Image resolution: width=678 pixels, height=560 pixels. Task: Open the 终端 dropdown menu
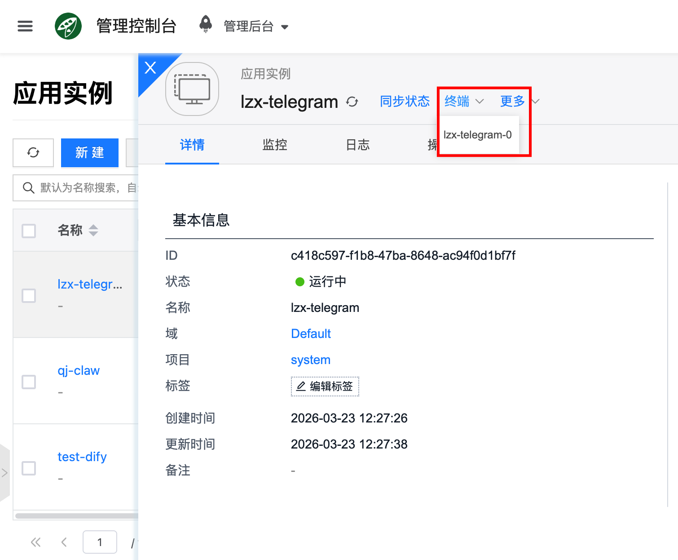[463, 102]
